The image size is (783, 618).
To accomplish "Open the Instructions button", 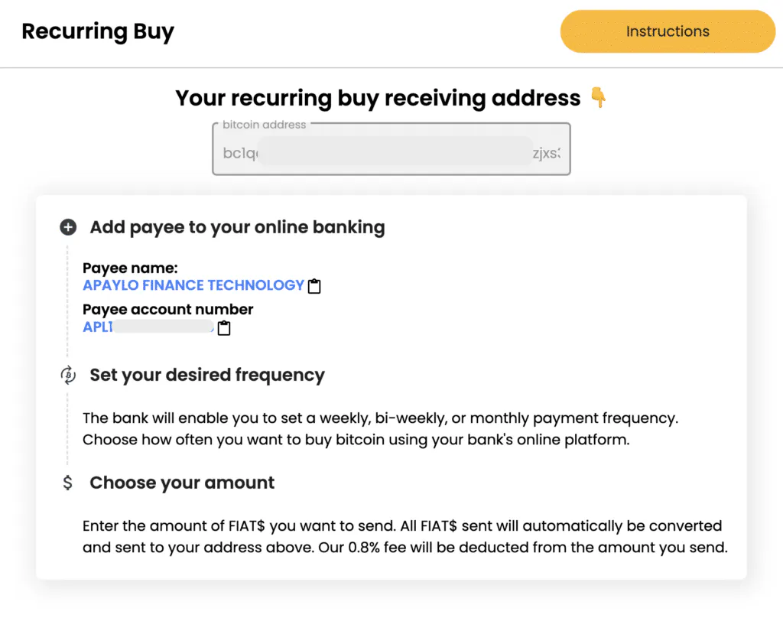I will tap(668, 31).
